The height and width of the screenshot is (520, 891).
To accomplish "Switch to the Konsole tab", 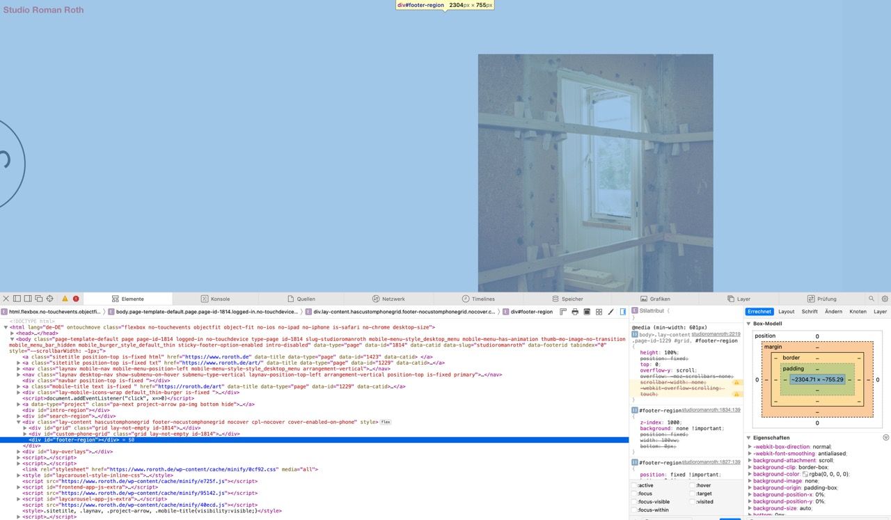I will pyautogui.click(x=216, y=299).
